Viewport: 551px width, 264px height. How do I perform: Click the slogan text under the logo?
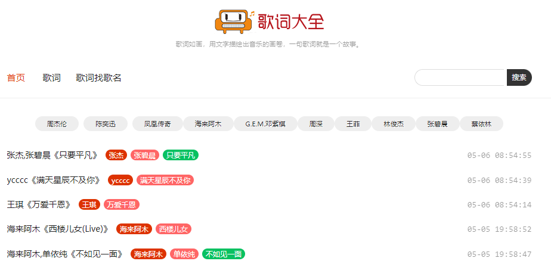[x=268, y=45]
